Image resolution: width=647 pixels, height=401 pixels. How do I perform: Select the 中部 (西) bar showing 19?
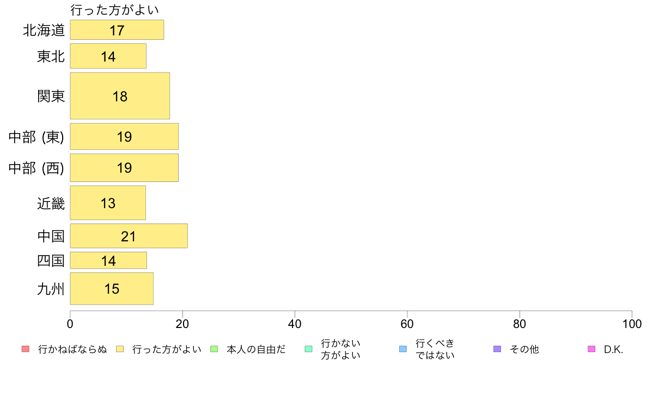click(x=124, y=168)
